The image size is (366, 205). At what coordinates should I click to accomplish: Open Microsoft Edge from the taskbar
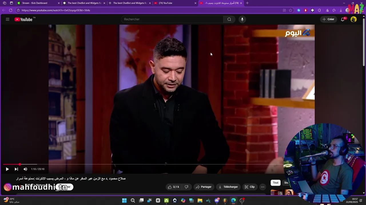233,200
